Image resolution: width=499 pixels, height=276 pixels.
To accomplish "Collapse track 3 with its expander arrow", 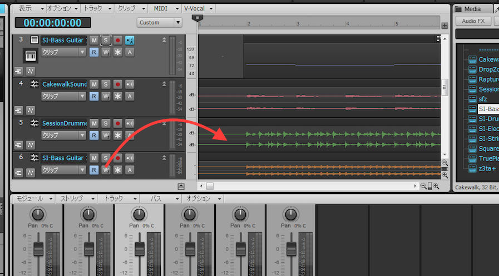I will [x=164, y=39].
